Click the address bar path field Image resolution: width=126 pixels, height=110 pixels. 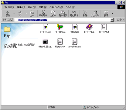click(x=62, y=20)
